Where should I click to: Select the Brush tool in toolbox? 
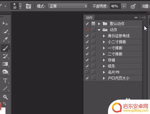[5, 48]
